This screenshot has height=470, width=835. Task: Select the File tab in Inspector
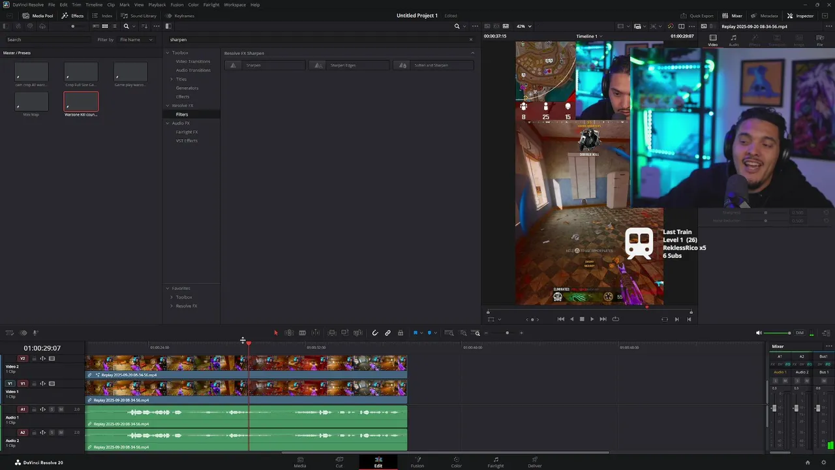pyautogui.click(x=820, y=40)
